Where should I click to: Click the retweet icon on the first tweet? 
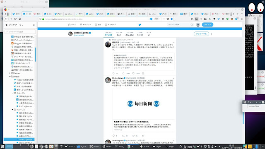click(123, 73)
